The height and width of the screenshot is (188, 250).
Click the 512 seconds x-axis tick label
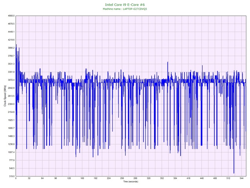228,178
